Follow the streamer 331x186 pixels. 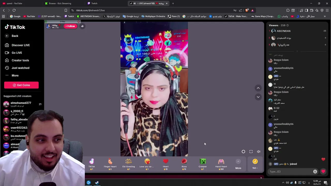coord(70,26)
